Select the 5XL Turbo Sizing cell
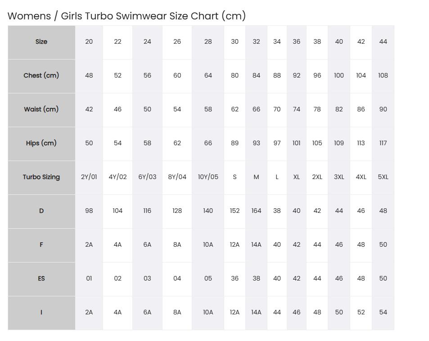429x341 pixels. (383, 177)
